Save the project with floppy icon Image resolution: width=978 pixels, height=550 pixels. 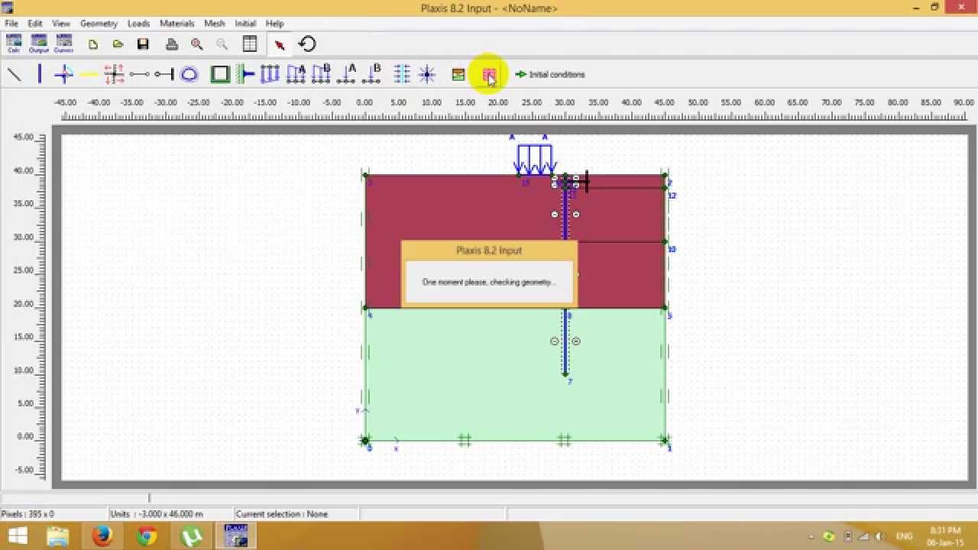tap(143, 44)
